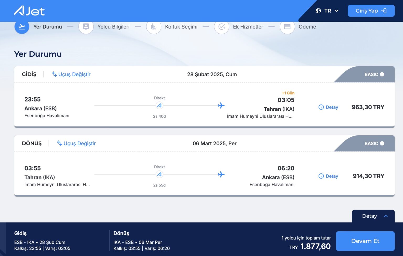The height and width of the screenshot is (256, 403).
Task: Expand the Detay panel above total
Action: (373, 216)
